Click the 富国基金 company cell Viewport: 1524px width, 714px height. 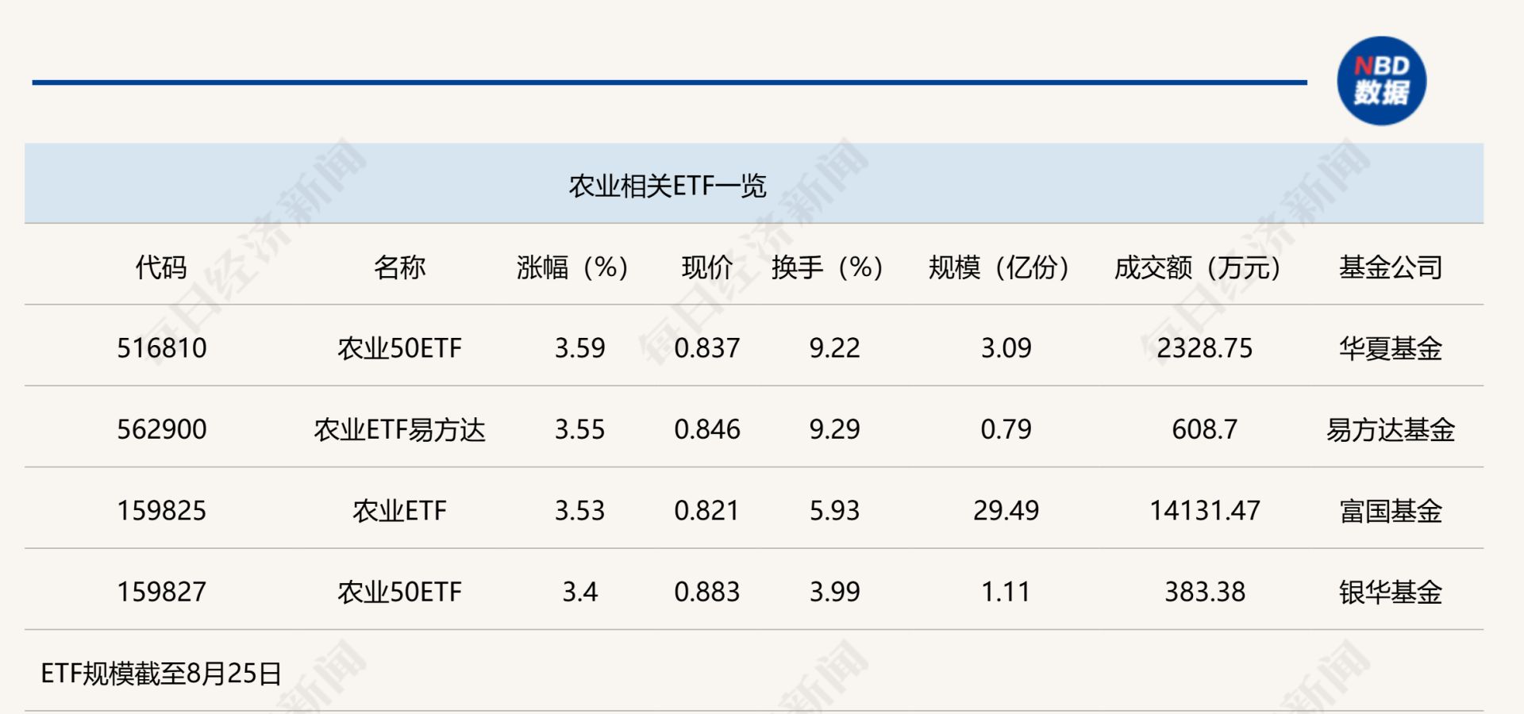click(1391, 510)
